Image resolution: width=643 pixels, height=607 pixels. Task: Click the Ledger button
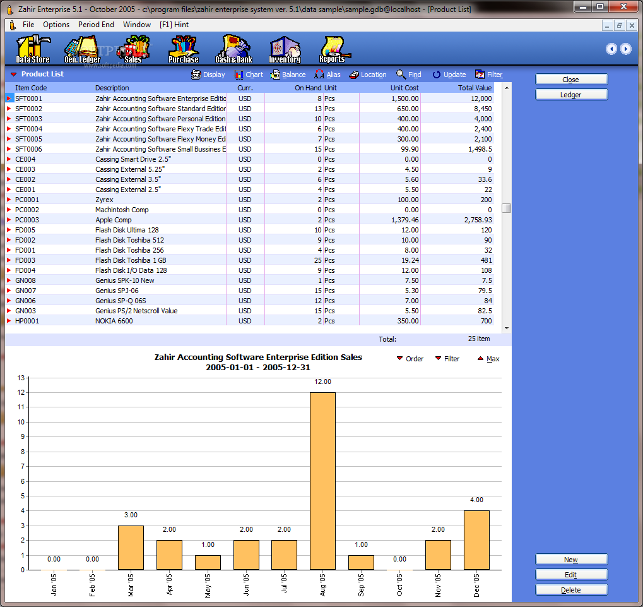coord(571,94)
